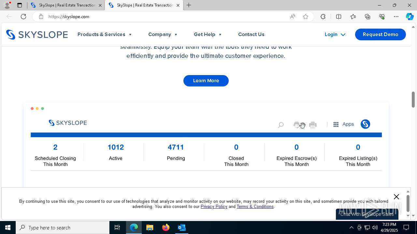Click the scroll-down arrow on the consent banner scrollbar

tap(408, 215)
